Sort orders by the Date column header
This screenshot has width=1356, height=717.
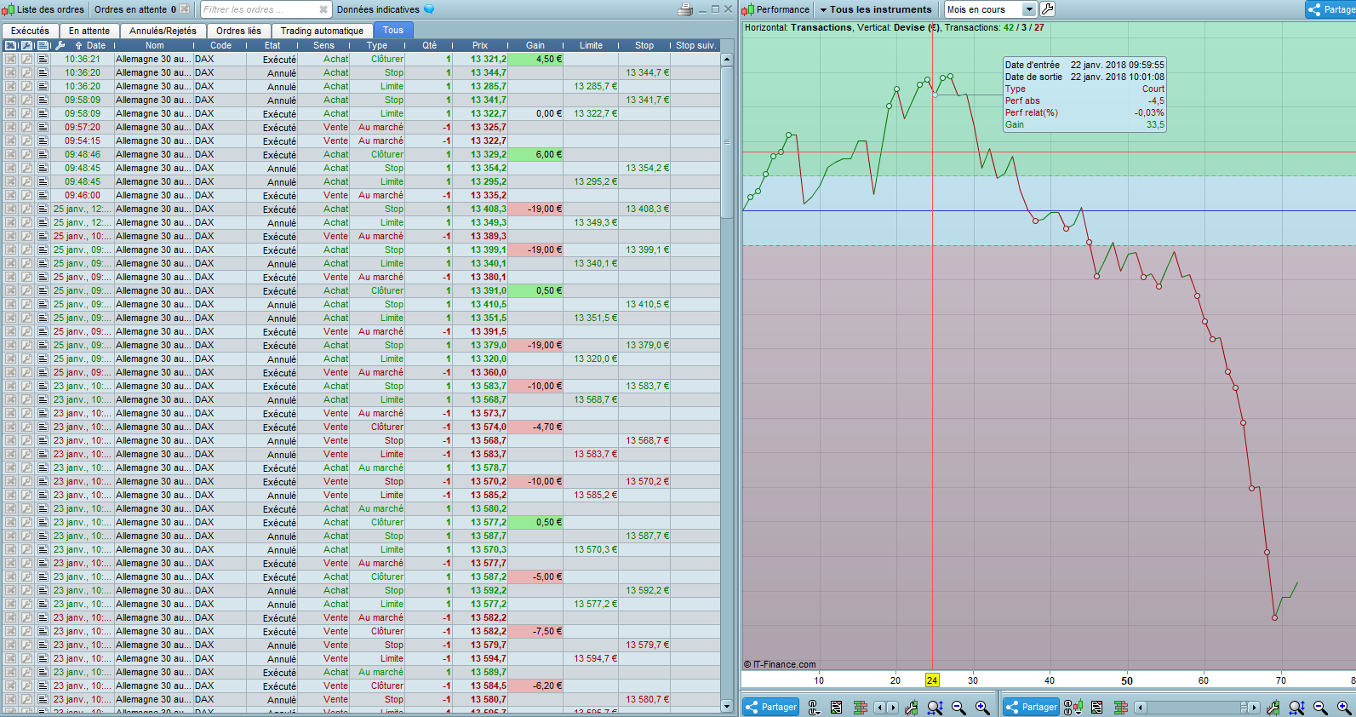96,45
